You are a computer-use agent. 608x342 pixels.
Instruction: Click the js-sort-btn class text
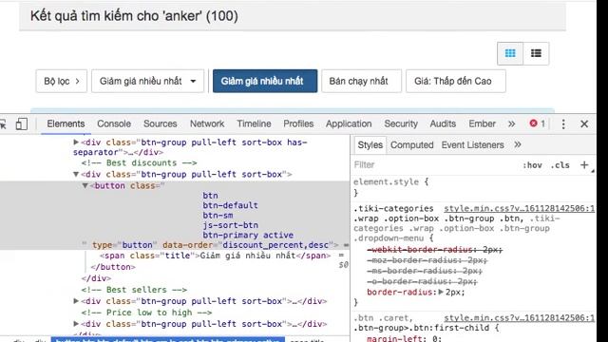click(x=230, y=225)
